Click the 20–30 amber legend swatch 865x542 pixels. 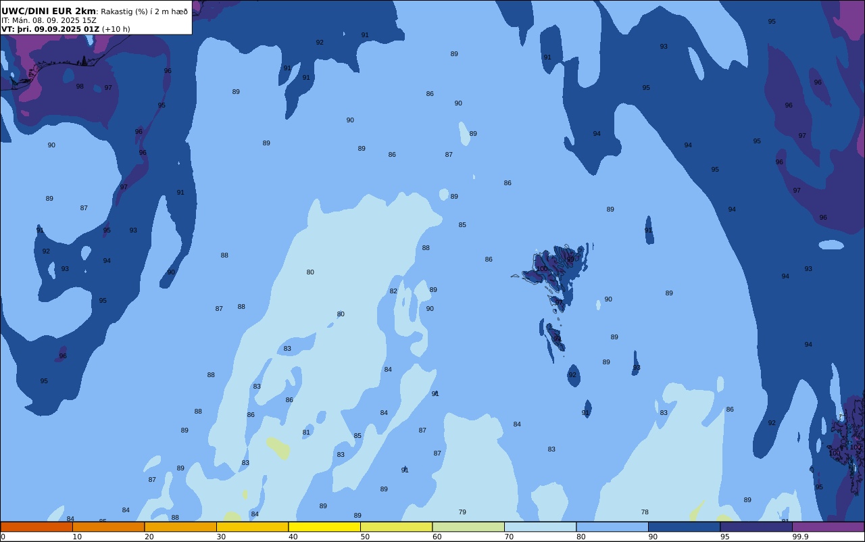180,526
